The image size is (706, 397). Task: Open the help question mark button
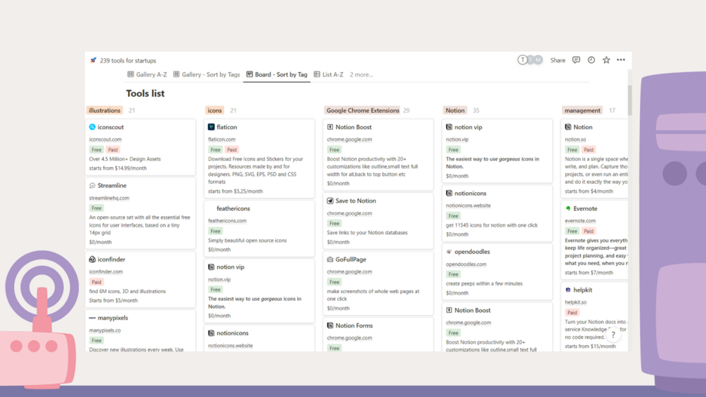613,335
